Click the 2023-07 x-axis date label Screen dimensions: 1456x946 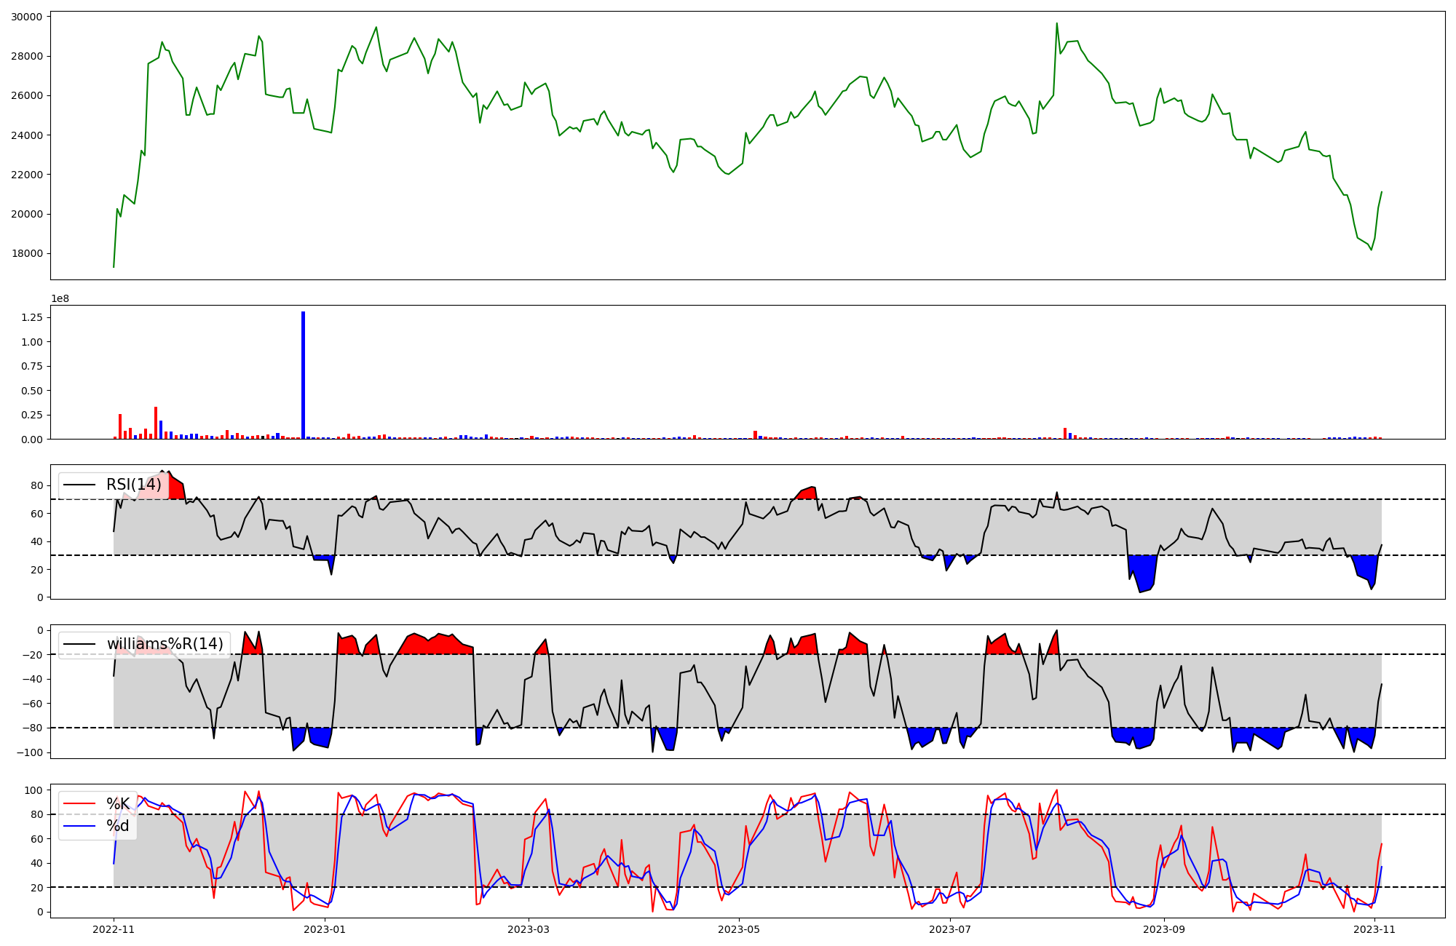[950, 929]
